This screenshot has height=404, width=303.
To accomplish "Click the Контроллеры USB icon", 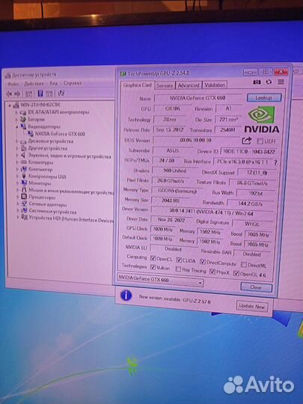I will pyautogui.click(x=24, y=177).
